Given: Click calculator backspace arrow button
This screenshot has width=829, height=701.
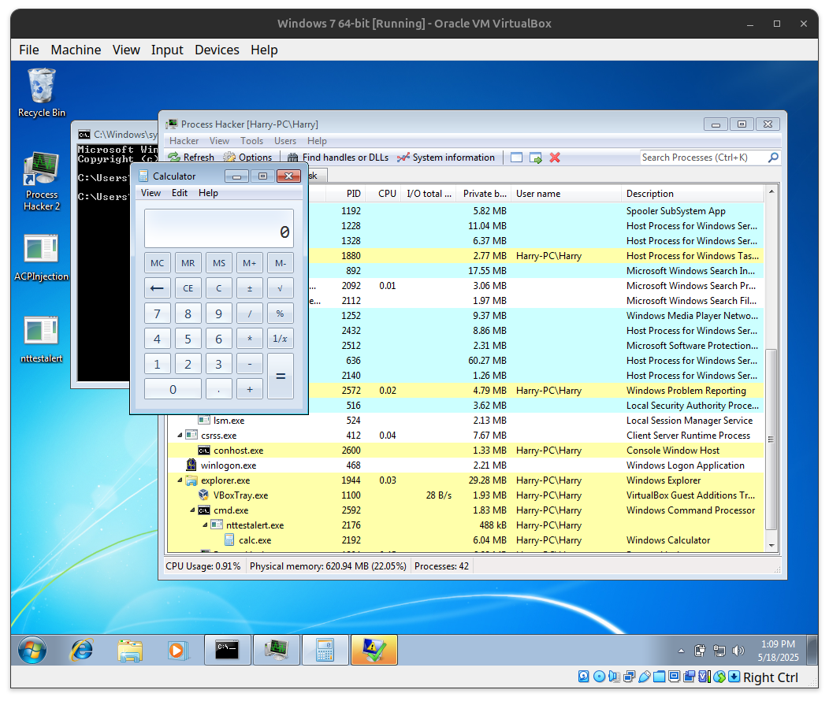Looking at the screenshot, I should pyautogui.click(x=157, y=288).
